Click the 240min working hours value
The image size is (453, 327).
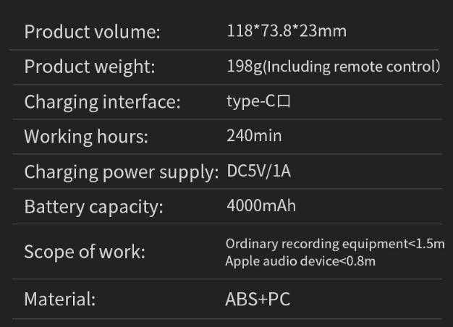click(x=254, y=136)
